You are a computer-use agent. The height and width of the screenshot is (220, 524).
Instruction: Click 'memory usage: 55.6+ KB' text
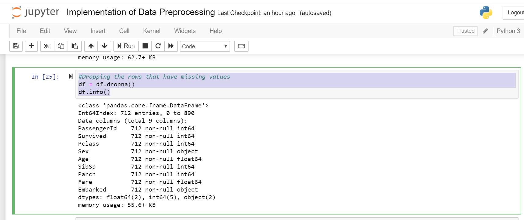117,205
